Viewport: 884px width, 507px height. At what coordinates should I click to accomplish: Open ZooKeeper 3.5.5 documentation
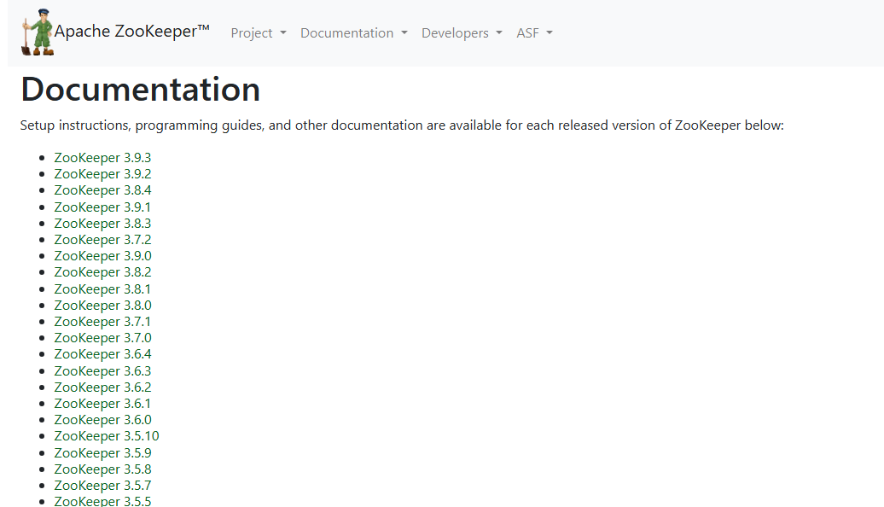click(102, 501)
